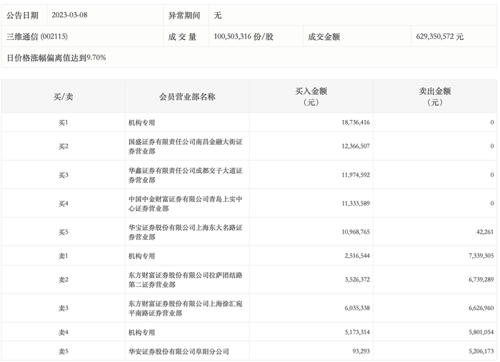The height and width of the screenshot is (362, 500).
Task: Select turnover 629,350,572 元
Action: (x=440, y=36)
